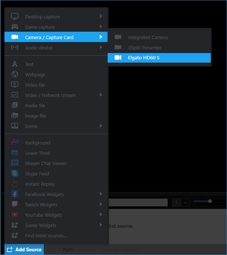227x255 pixels.
Task: Open Find more sources... entry
Action: tap(56, 235)
